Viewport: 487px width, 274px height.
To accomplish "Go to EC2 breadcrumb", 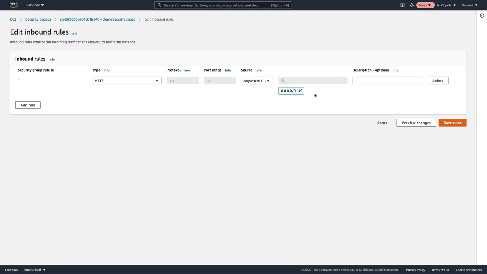I will 13,19.
